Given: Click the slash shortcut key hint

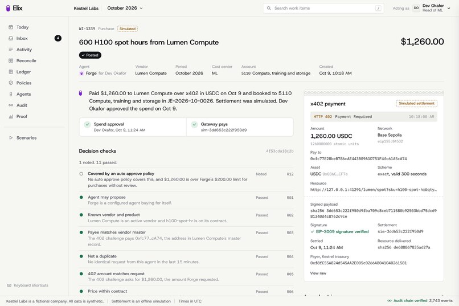Looking at the screenshot, I should [x=378, y=8].
